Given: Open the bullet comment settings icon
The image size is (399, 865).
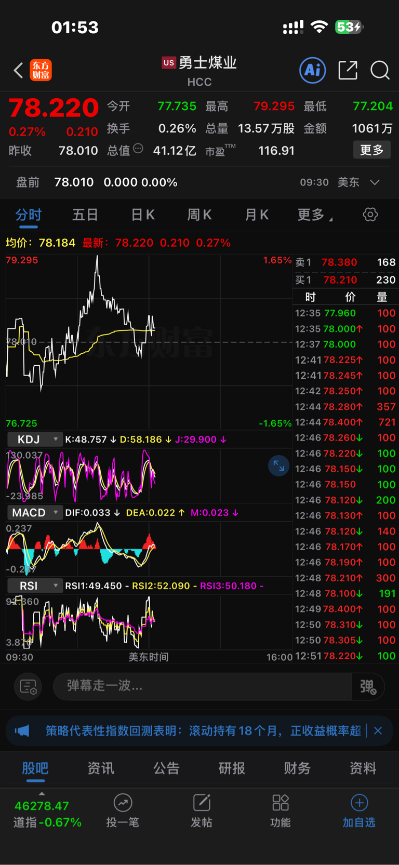Looking at the screenshot, I should tap(28, 687).
